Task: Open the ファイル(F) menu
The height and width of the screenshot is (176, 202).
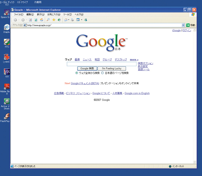Action: tap(19, 15)
